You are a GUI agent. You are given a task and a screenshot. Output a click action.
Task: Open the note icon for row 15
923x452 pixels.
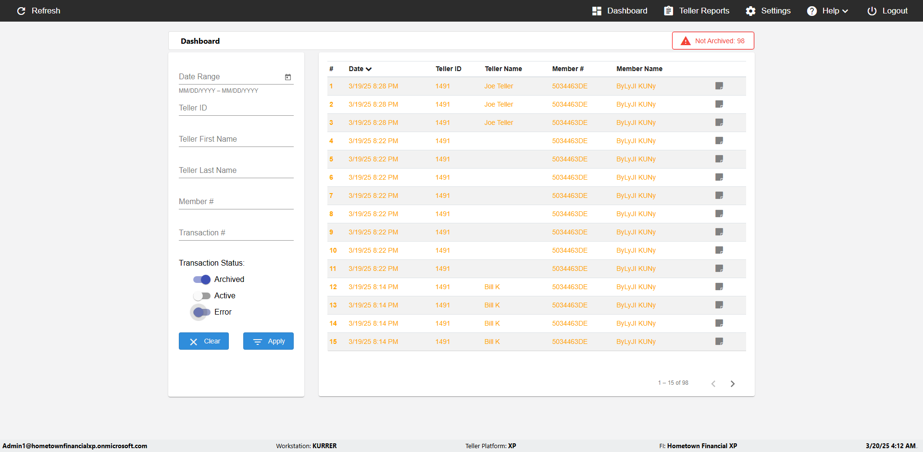click(719, 342)
